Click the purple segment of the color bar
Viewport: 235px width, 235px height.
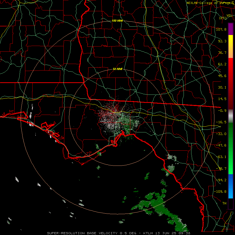pos(231,29)
